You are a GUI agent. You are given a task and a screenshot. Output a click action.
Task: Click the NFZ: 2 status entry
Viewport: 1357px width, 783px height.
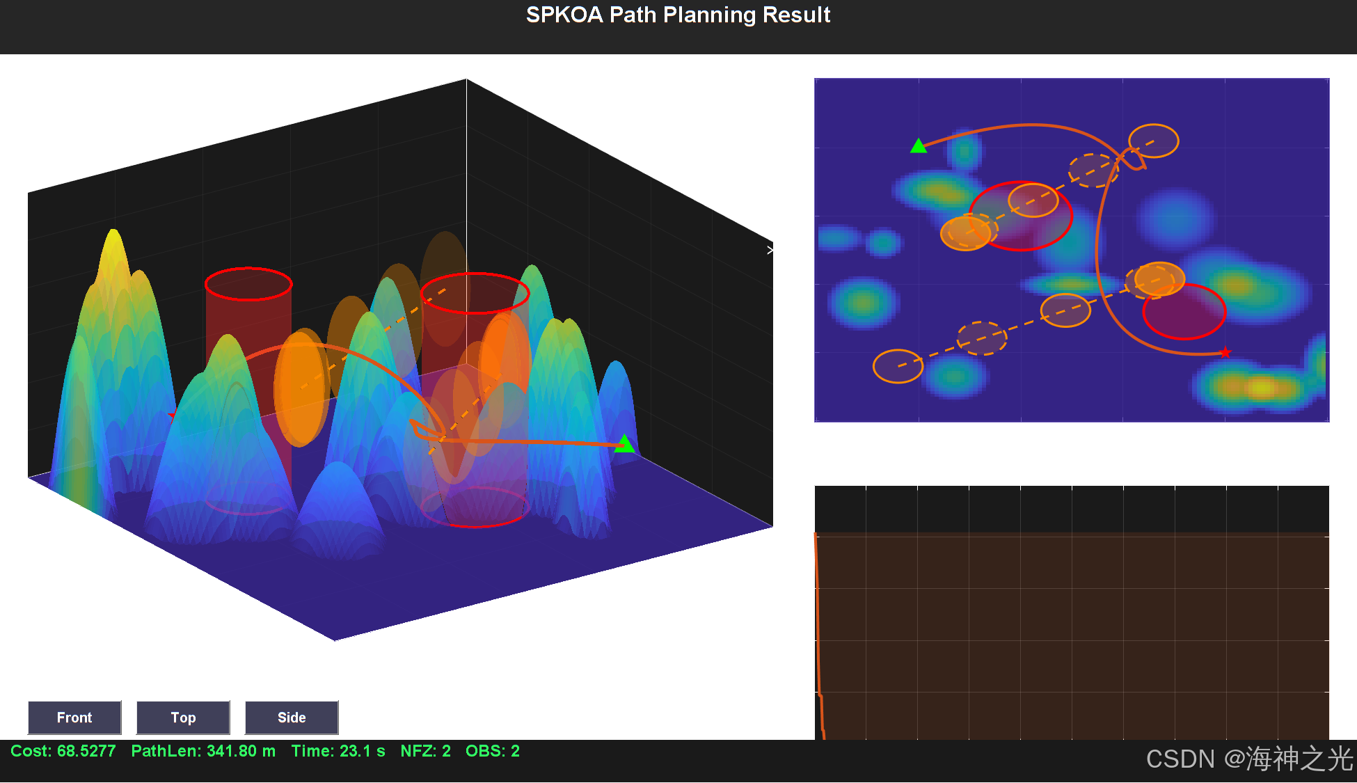426,751
